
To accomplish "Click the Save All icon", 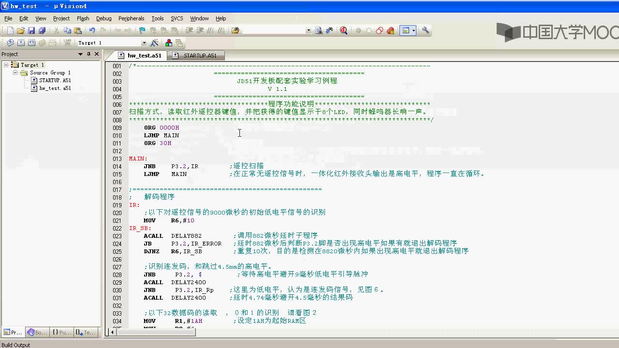I will (42, 30).
